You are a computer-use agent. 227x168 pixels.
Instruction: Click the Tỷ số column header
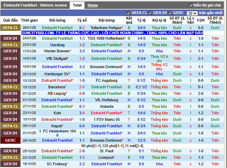82,20
